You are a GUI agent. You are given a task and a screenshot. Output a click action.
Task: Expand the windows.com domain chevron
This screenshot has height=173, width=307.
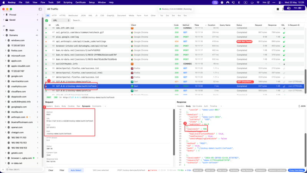pyautogui.click(x=5, y=40)
